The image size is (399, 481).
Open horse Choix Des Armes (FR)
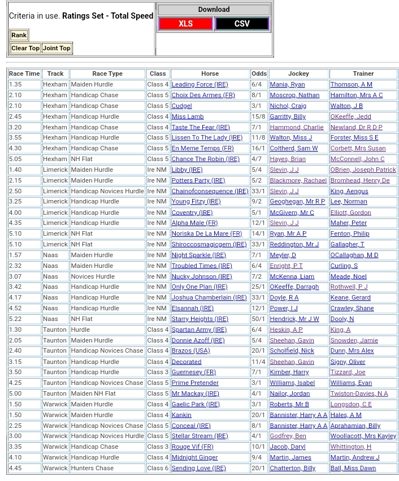point(203,96)
